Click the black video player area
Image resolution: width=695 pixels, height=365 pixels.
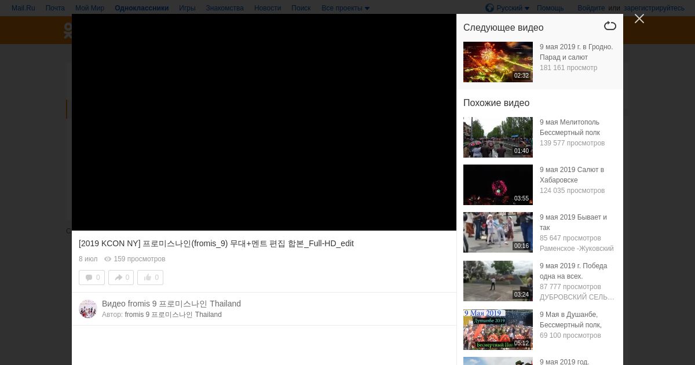click(264, 122)
